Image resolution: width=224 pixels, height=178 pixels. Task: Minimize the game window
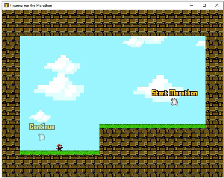click(x=192, y=5)
